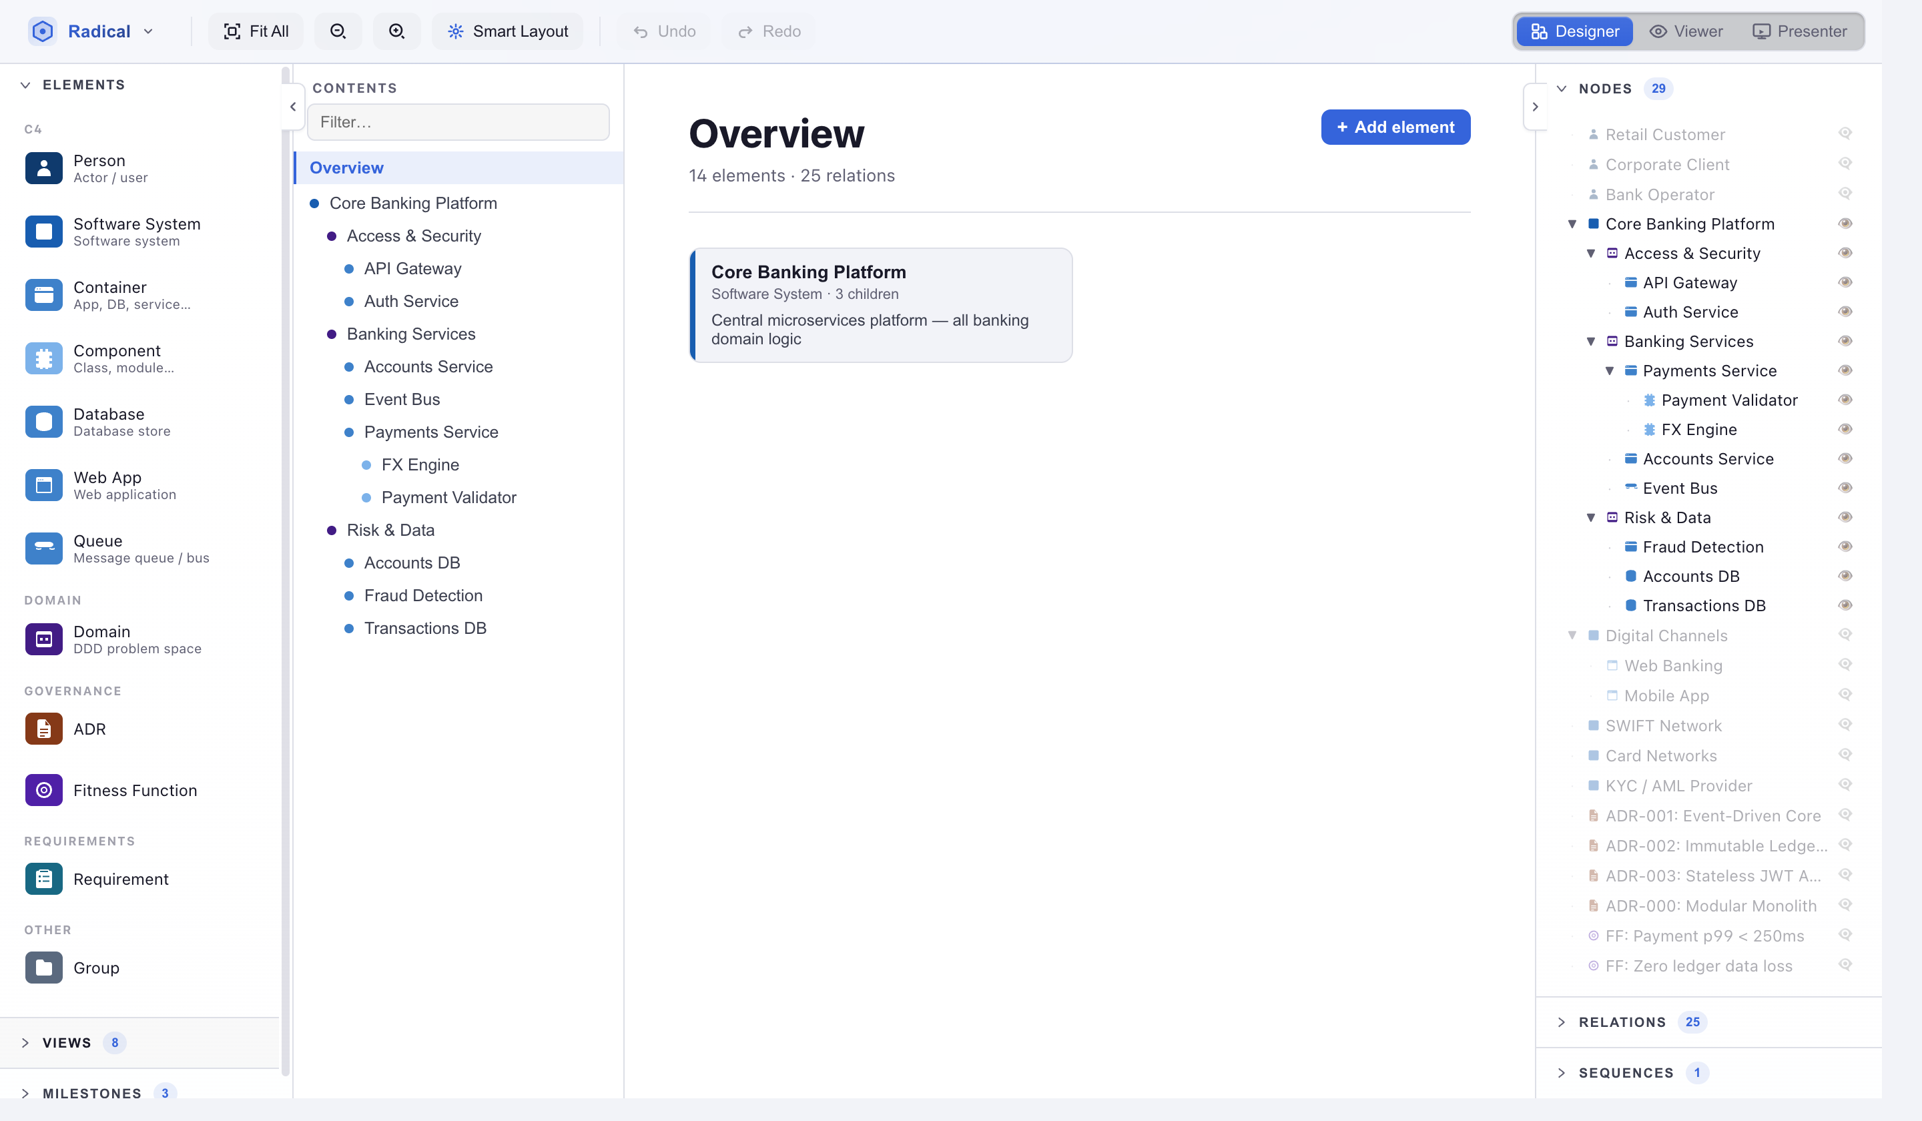The height and width of the screenshot is (1121, 1922).
Task: Click the Redo button
Action: tap(769, 31)
